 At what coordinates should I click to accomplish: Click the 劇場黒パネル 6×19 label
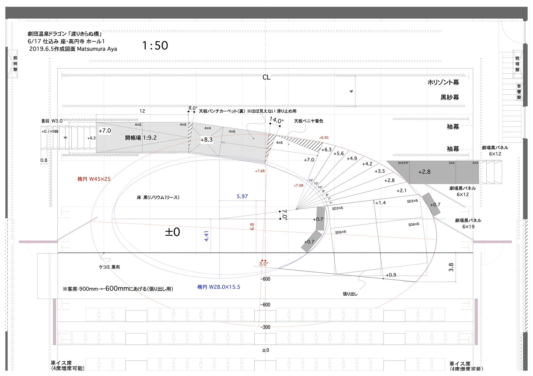click(468, 224)
